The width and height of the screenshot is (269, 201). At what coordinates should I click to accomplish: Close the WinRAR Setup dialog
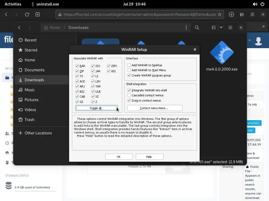195,49
